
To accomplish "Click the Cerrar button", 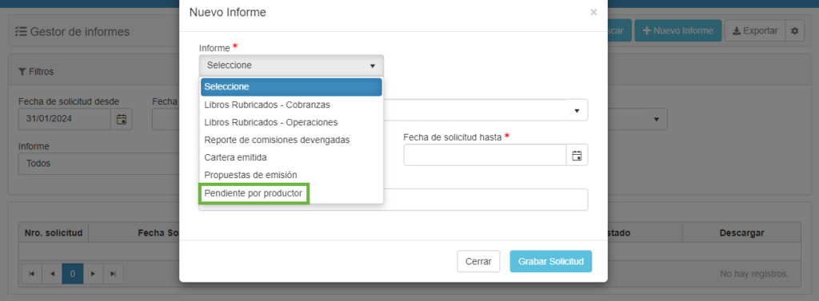I will coord(478,261).
